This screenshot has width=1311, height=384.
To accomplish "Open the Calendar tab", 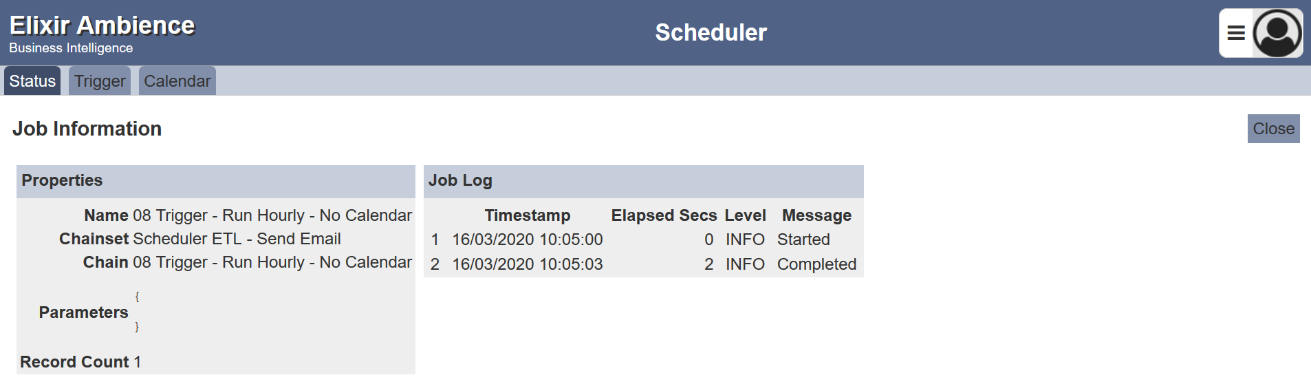I will (177, 81).
